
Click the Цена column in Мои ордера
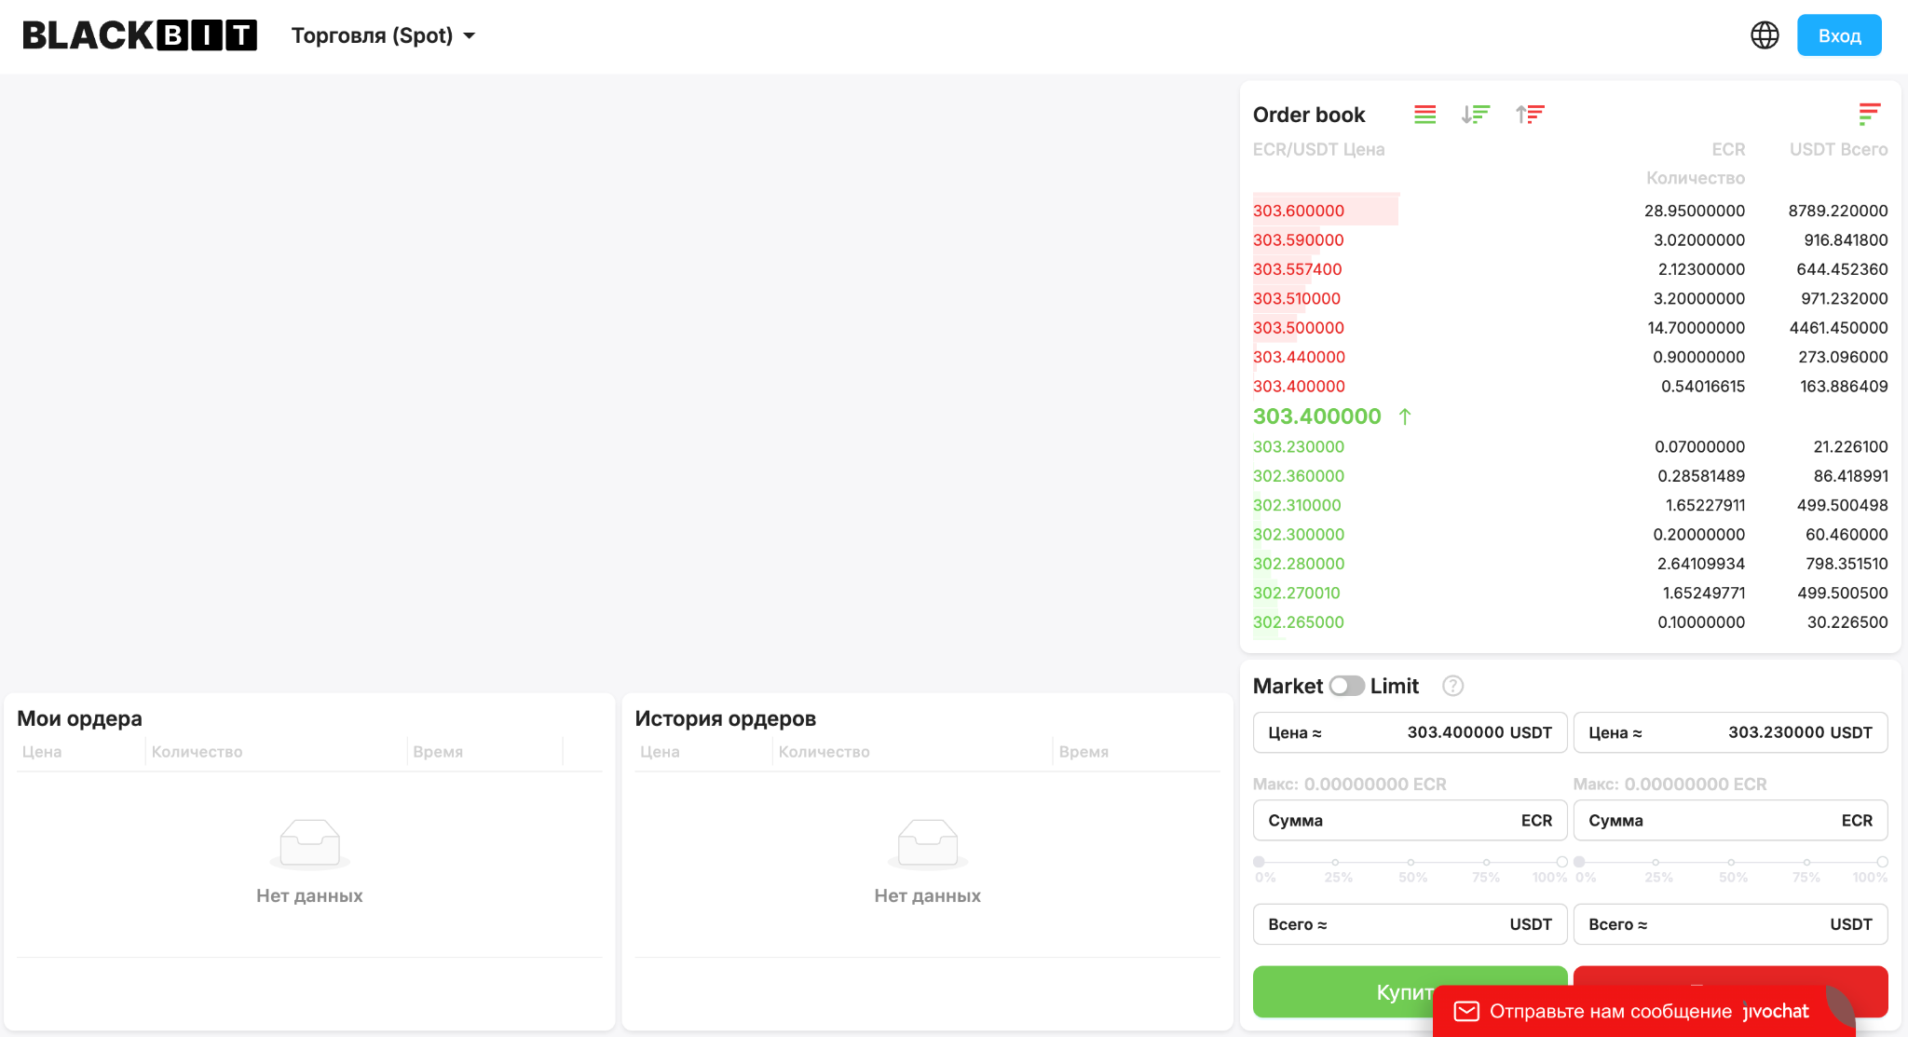(x=42, y=752)
